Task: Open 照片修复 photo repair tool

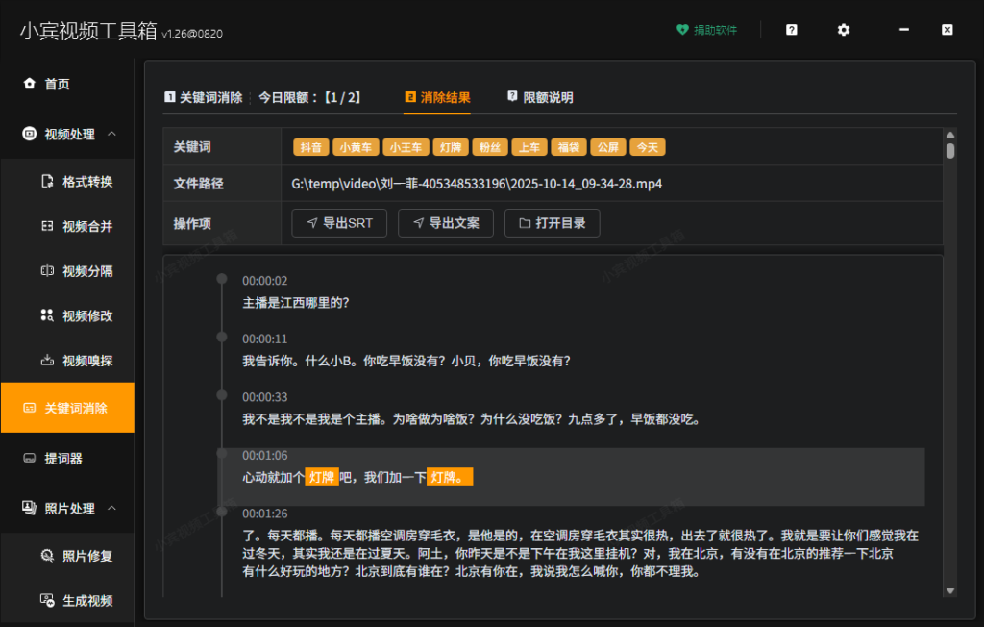Action: [x=86, y=556]
